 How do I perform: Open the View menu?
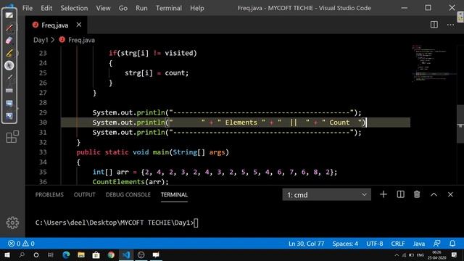click(x=103, y=8)
